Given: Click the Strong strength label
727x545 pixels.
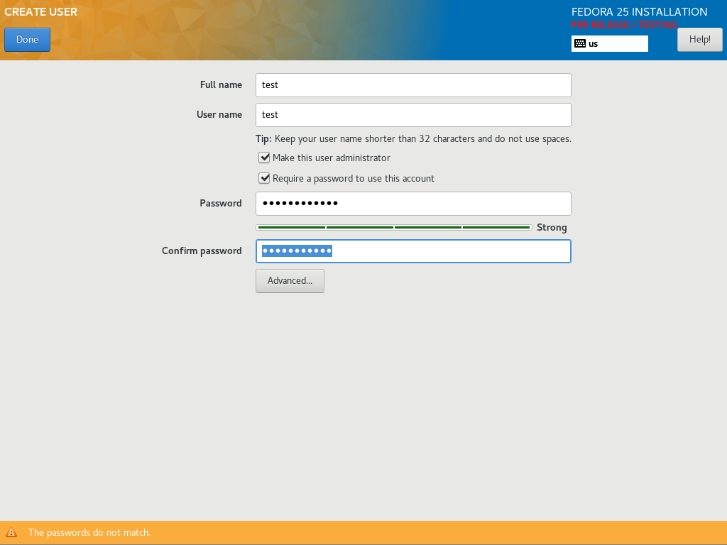Looking at the screenshot, I should pyautogui.click(x=552, y=228).
